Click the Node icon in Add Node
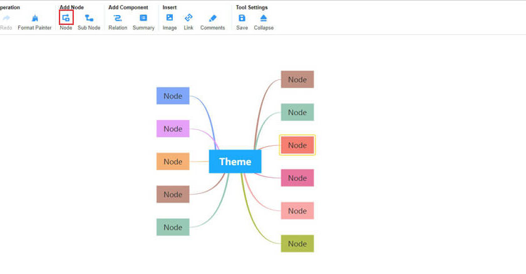The width and height of the screenshot is (526, 274). [x=66, y=18]
